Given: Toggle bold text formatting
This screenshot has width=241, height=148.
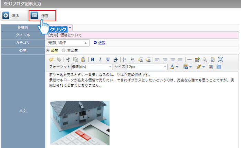Looking at the screenshot, I should (x=93, y=59).
